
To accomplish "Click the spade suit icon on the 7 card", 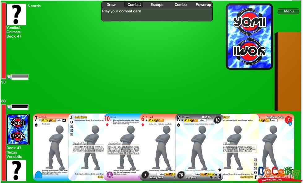I will pyautogui.click(x=36, y=125).
